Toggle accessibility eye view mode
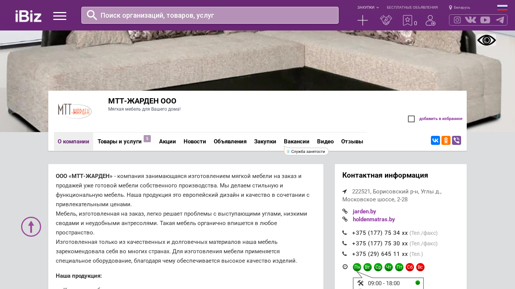The image size is (515, 289). click(x=486, y=40)
